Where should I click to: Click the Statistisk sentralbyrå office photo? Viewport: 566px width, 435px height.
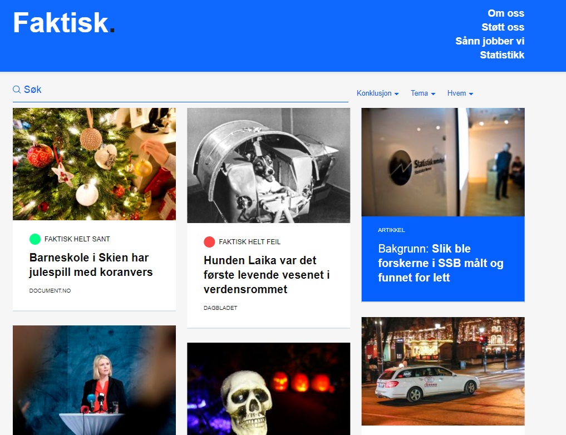click(443, 162)
